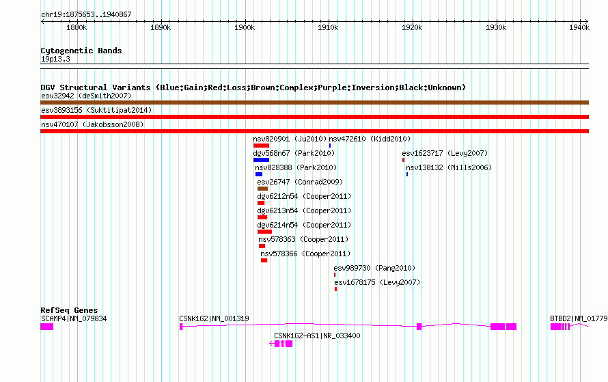Open the CSNK1G2-AS1|NR_033400 label
Viewport: 608px width, 382px height.
[x=317, y=336]
